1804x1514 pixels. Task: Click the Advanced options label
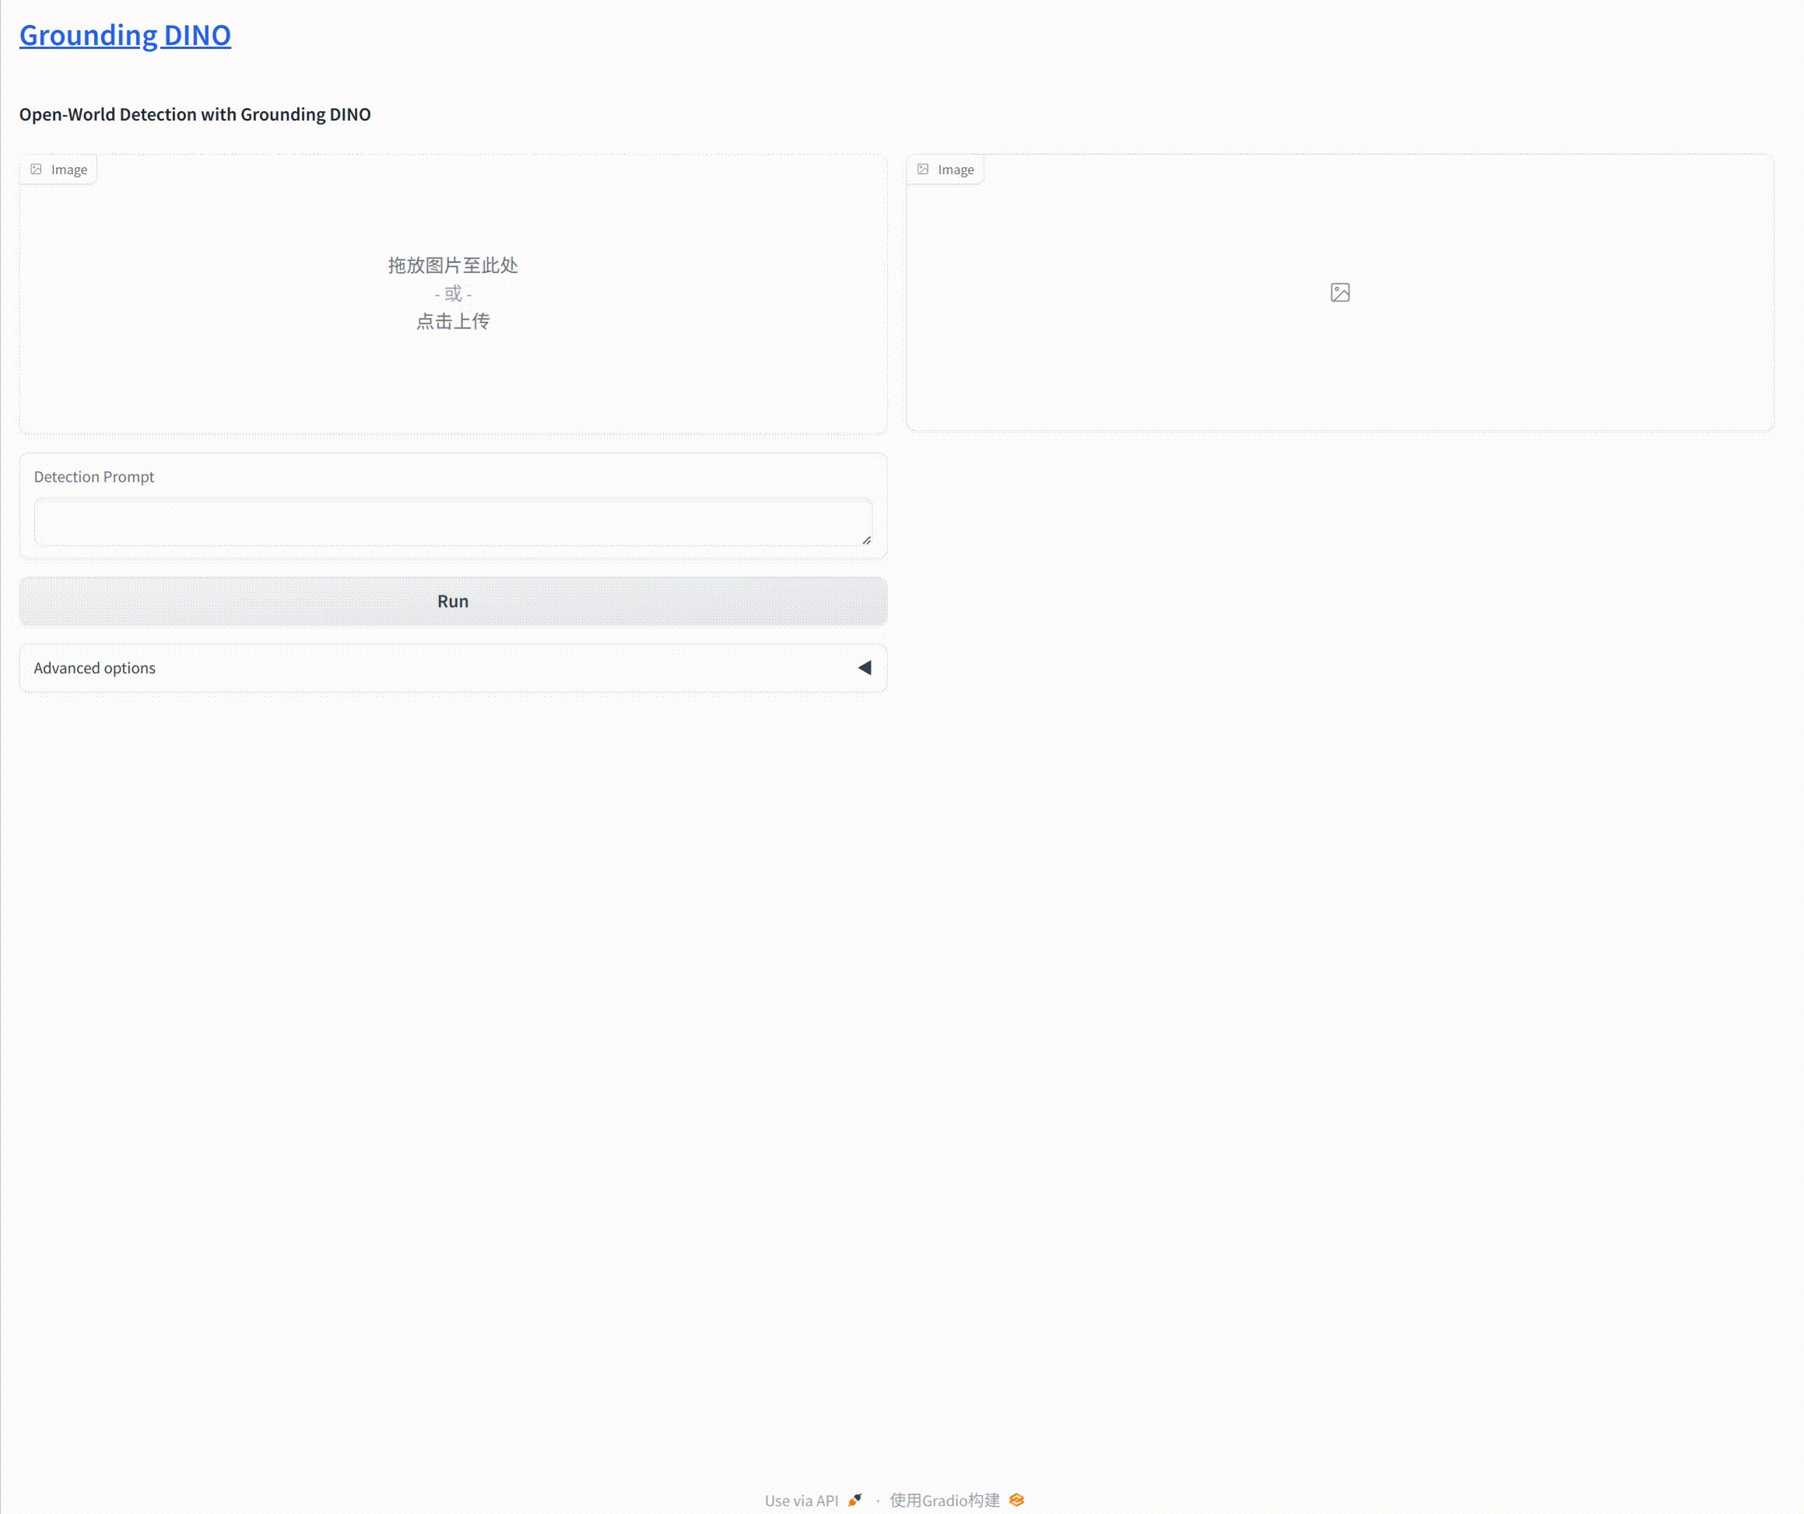coord(94,668)
